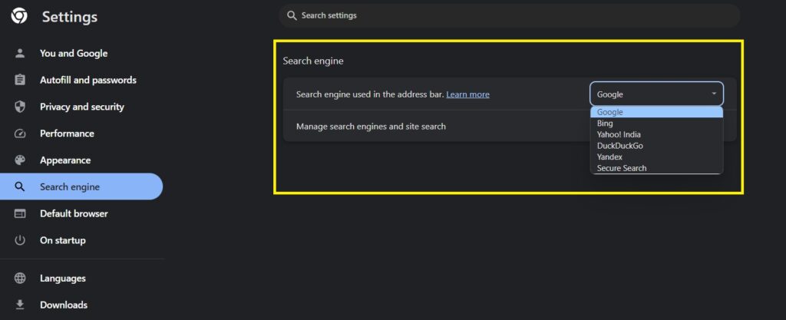Open Privacy and security section
The width and height of the screenshot is (786, 320).
coord(81,107)
